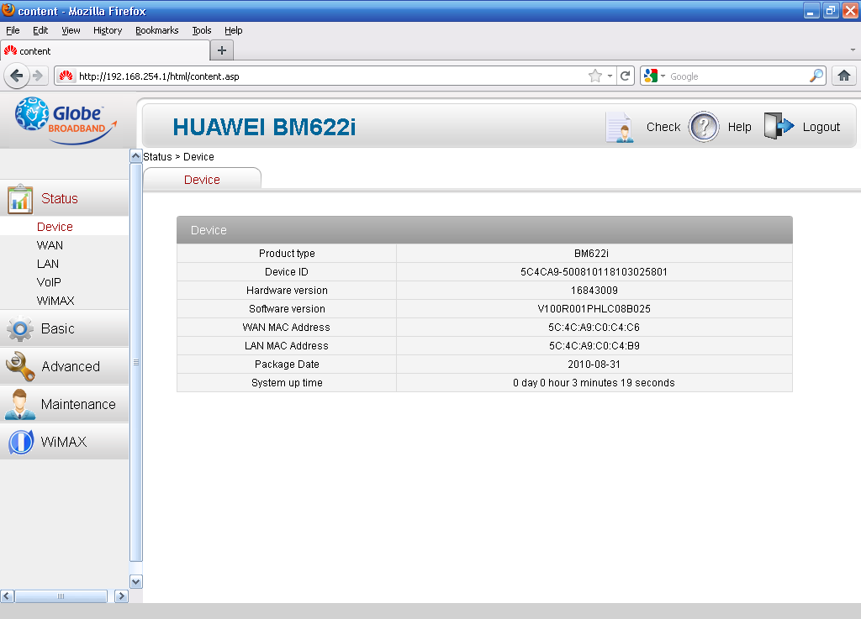Open the new tab plus button
This screenshot has height=619, width=861.
[x=222, y=50]
